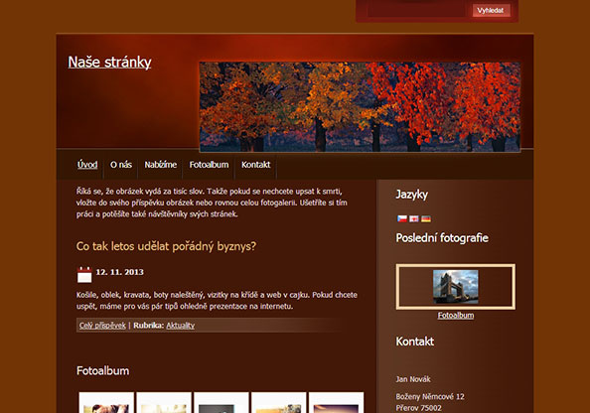590x413 pixels.
Task: Open the first photo thumbnail in Fotoalbum row
Action: 106,402
